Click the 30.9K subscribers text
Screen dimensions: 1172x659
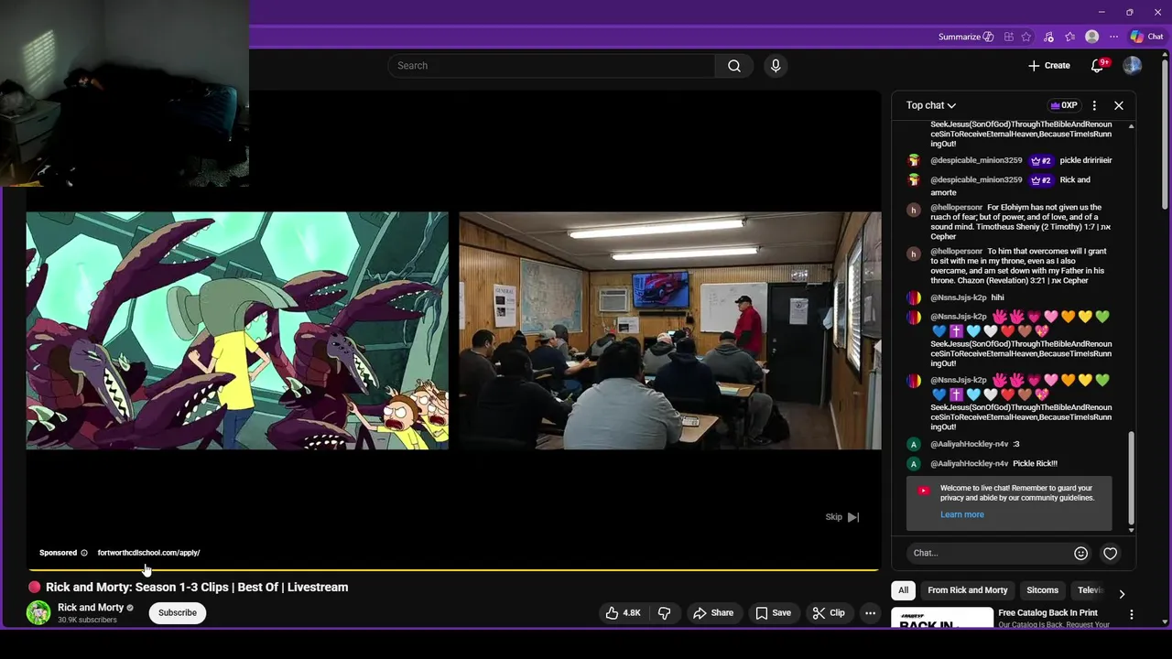pyautogui.click(x=87, y=621)
